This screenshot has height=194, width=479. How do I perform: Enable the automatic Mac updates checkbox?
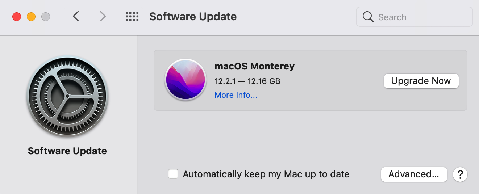click(173, 174)
